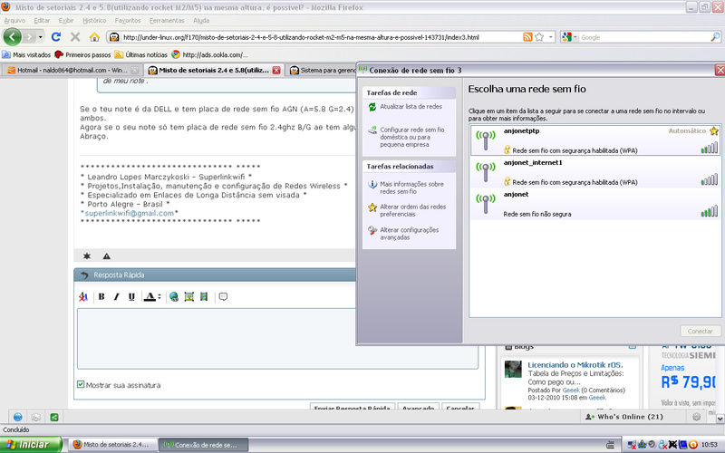725x453 pixels.
Task: Select the anjonet_internet1 network
Action: point(595,172)
